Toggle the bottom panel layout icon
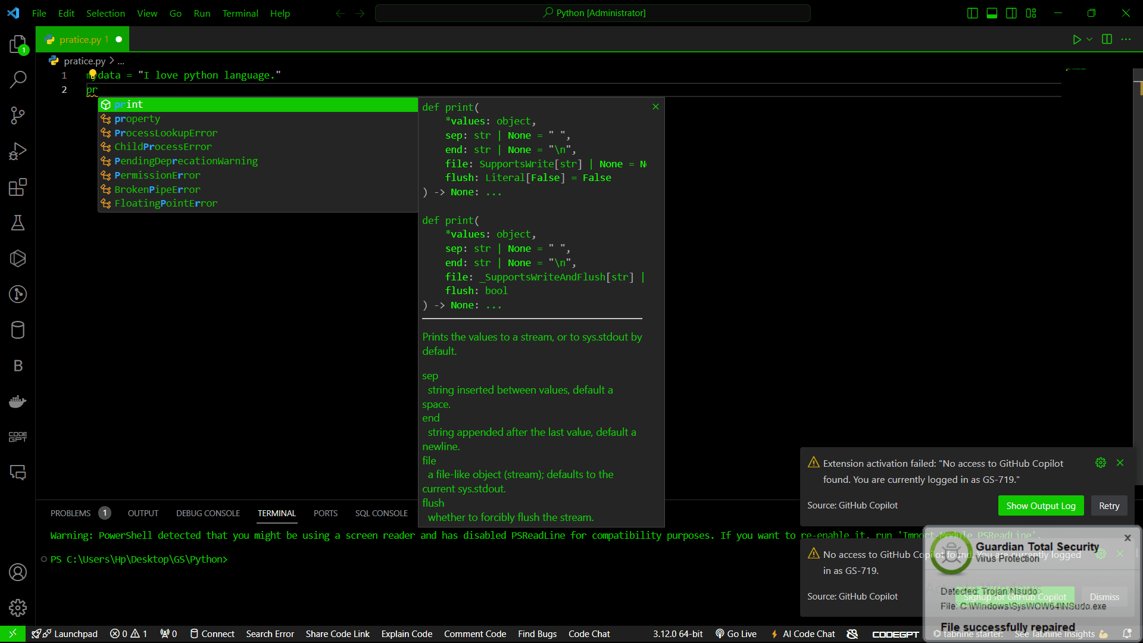The height and width of the screenshot is (643, 1143). 992,13
